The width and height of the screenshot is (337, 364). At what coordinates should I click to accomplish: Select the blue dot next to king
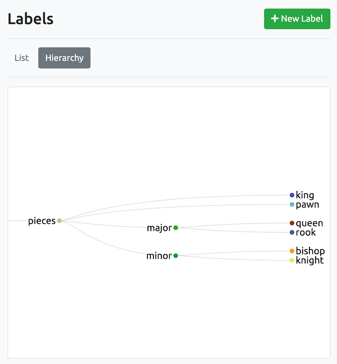point(291,195)
